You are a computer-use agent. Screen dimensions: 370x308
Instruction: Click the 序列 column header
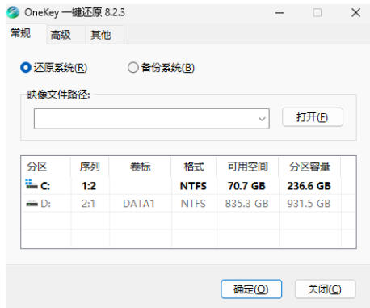tap(90, 167)
